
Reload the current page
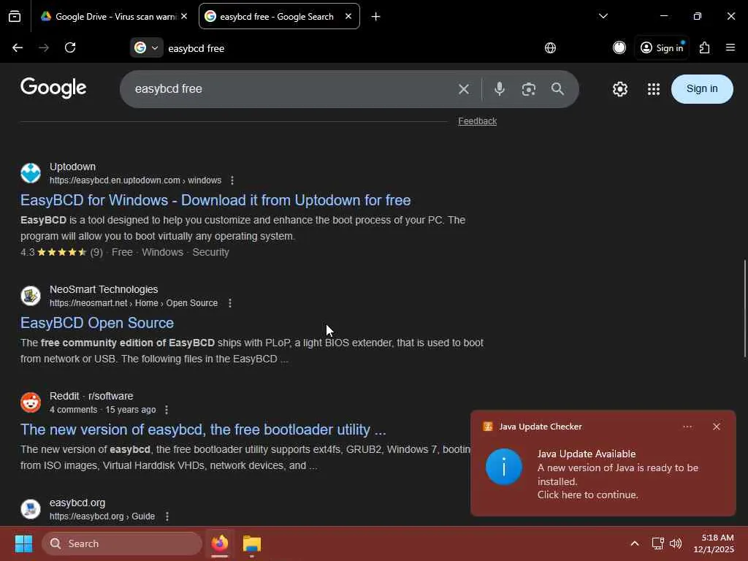[70, 47]
